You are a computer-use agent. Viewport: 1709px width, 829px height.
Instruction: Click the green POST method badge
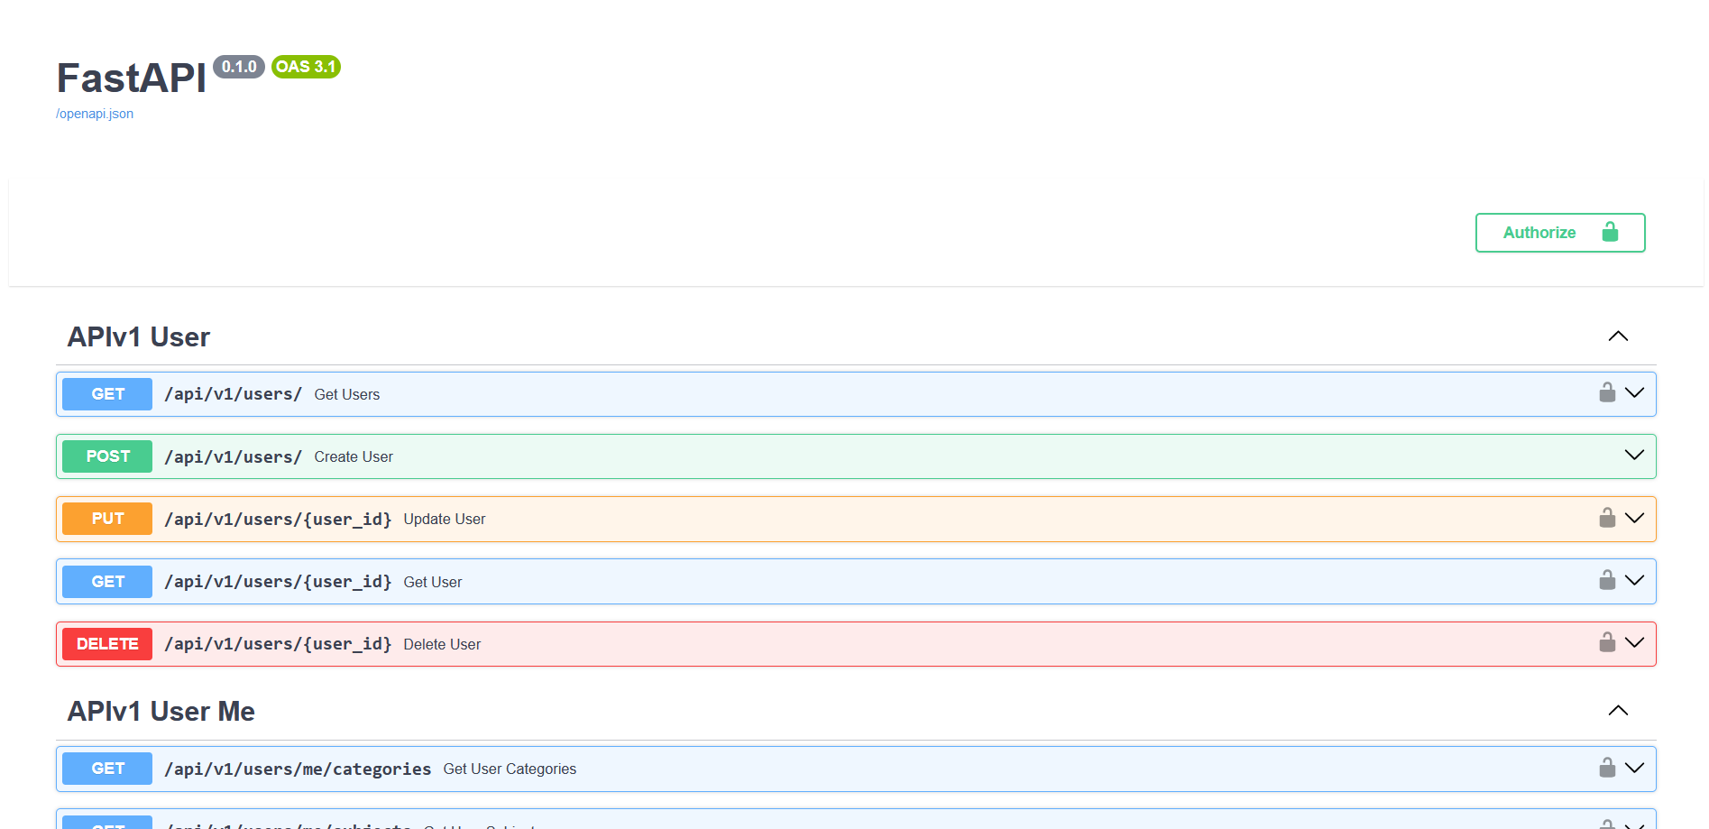click(x=107, y=456)
